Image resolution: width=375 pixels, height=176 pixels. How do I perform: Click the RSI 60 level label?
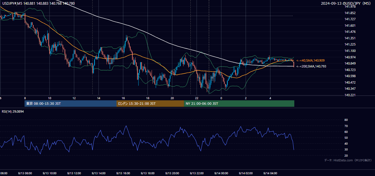click(346, 132)
